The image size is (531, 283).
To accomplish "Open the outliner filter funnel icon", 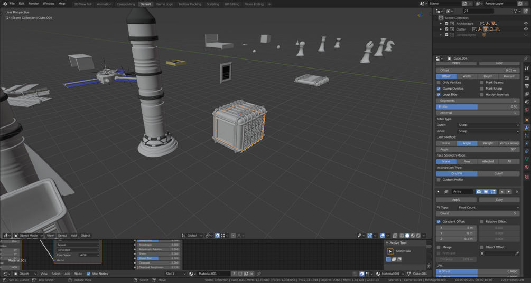I will [515, 11].
